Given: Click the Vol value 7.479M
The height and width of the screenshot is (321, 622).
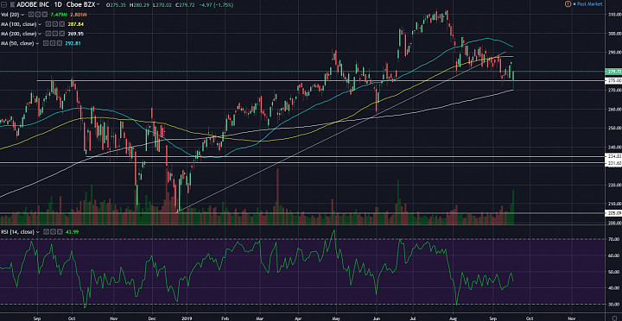Looking at the screenshot, I should coord(59,15).
